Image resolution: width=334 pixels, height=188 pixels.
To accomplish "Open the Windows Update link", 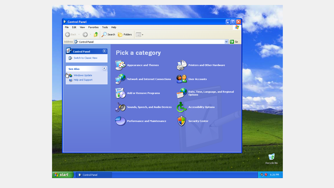I will (83, 75).
